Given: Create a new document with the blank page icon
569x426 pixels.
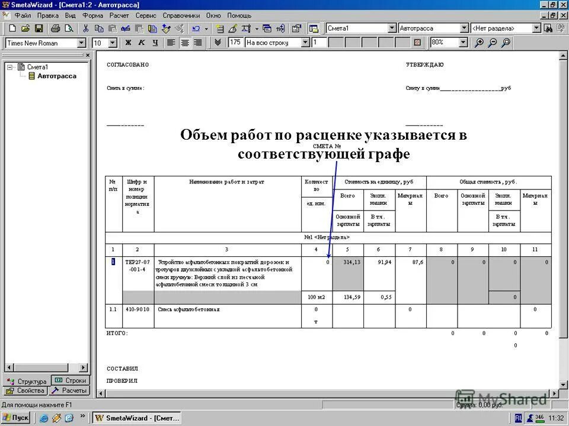Looking at the screenshot, I should (x=12, y=28).
